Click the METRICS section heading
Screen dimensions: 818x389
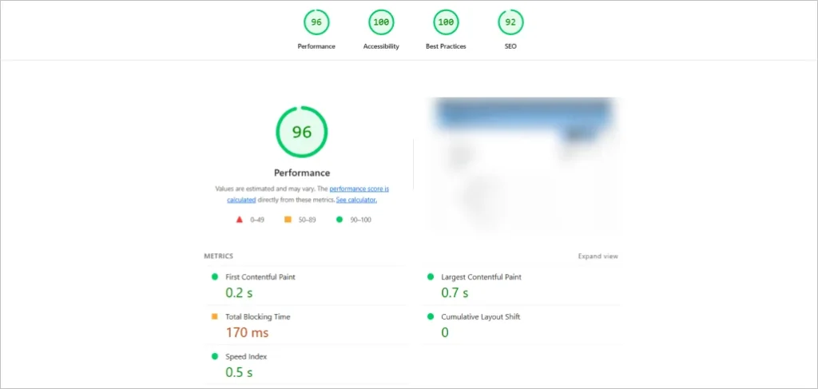pyautogui.click(x=219, y=256)
